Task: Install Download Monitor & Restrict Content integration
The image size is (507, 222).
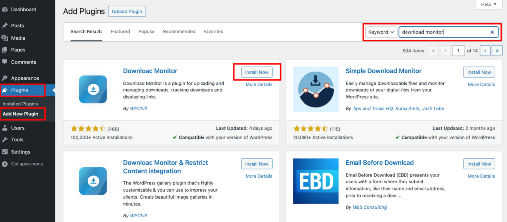Action: (x=257, y=164)
